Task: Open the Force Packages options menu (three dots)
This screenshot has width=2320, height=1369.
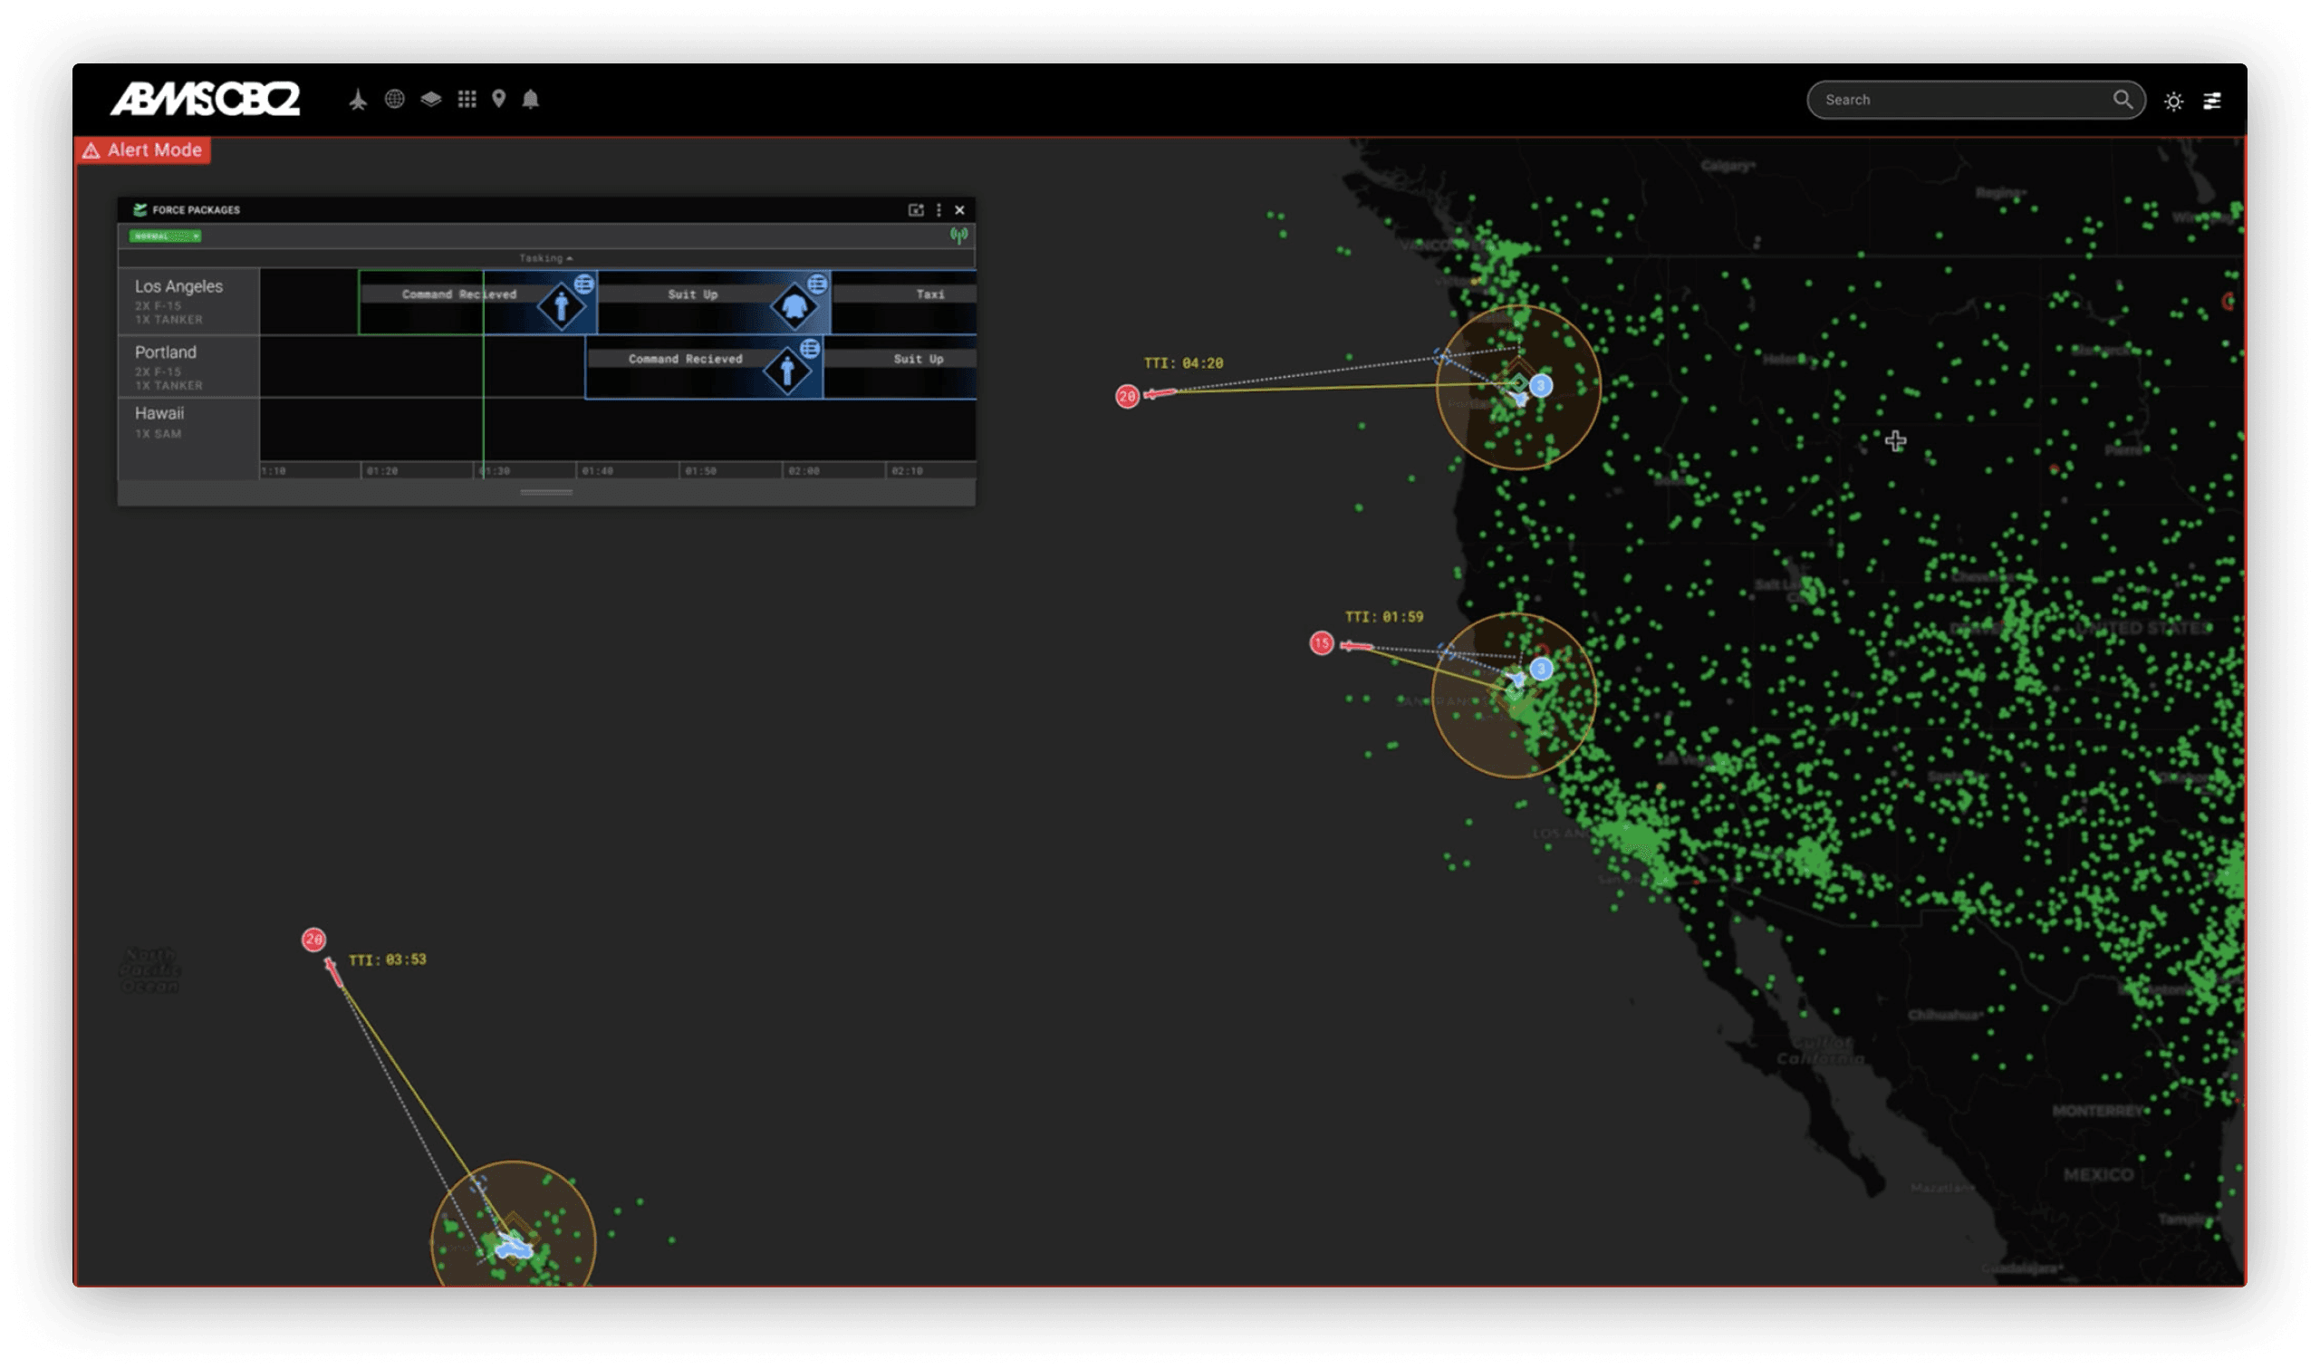Action: coord(939,210)
